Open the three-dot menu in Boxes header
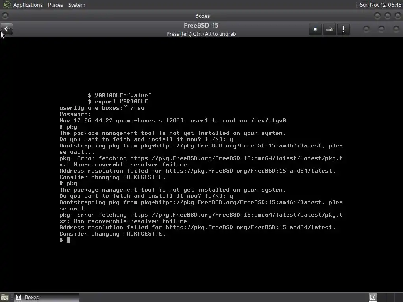Viewport: 403px width, 302px height. click(x=343, y=29)
